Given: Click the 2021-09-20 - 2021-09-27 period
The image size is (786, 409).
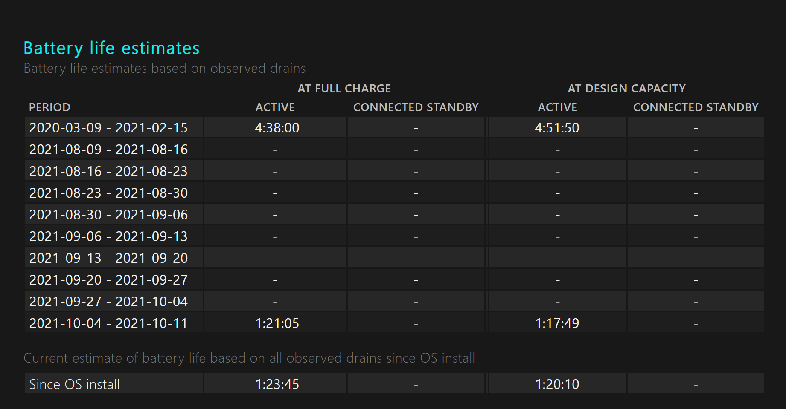Looking at the screenshot, I should pyautogui.click(x=108, y=280).
